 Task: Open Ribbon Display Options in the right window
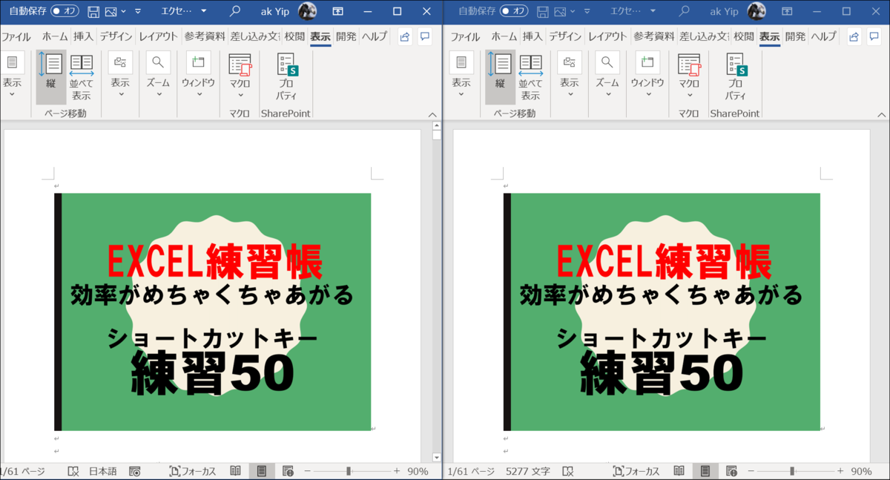tap(786, 11)
